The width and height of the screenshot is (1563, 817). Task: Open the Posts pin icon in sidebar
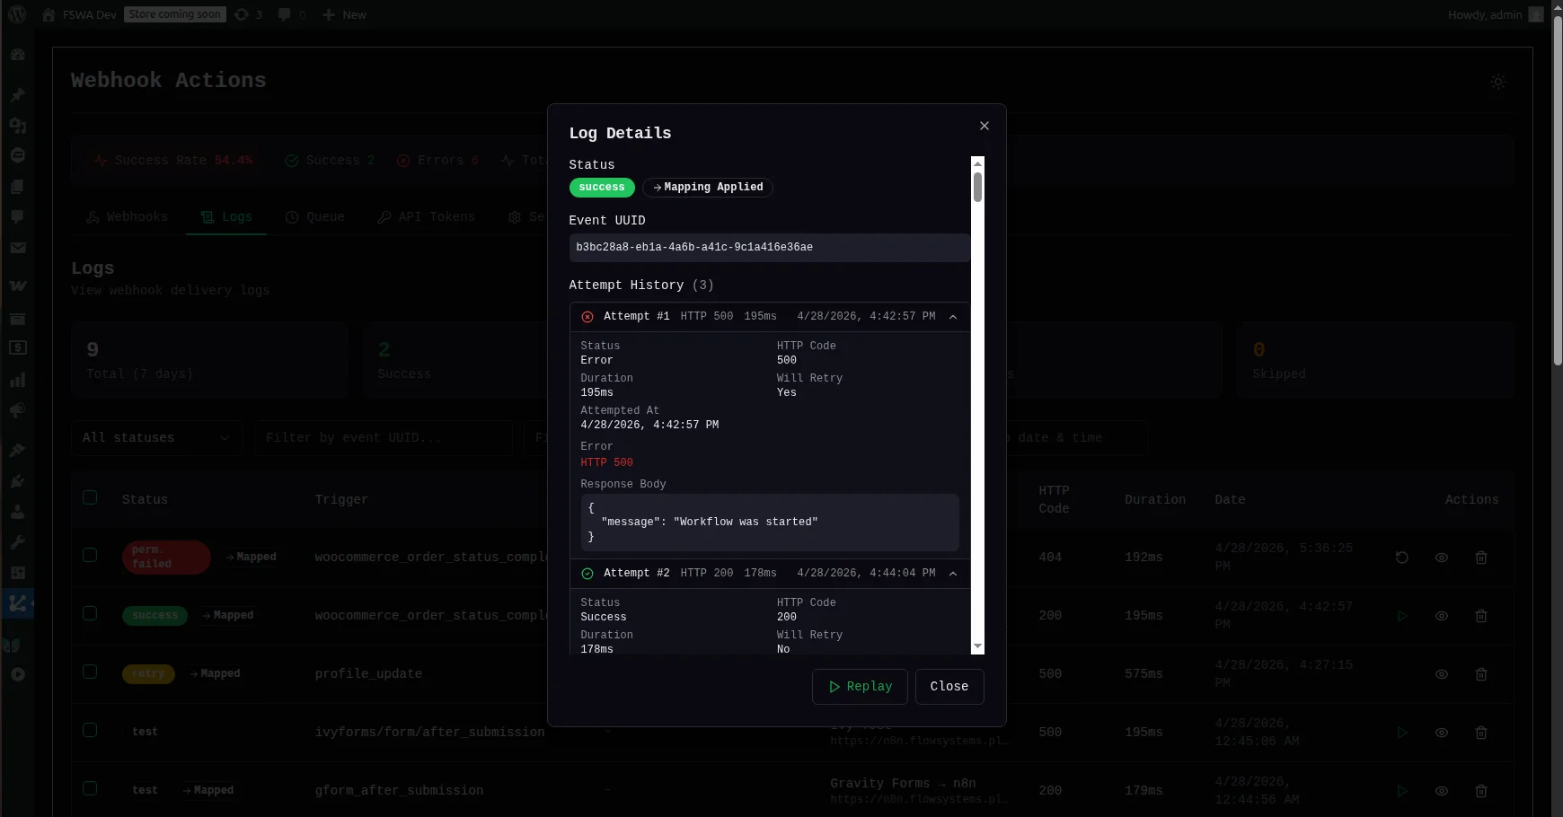[x=17, y=94]
